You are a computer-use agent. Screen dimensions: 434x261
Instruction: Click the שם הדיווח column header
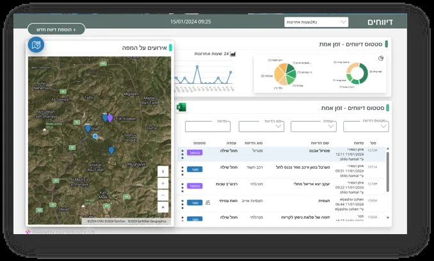point(319,143)
